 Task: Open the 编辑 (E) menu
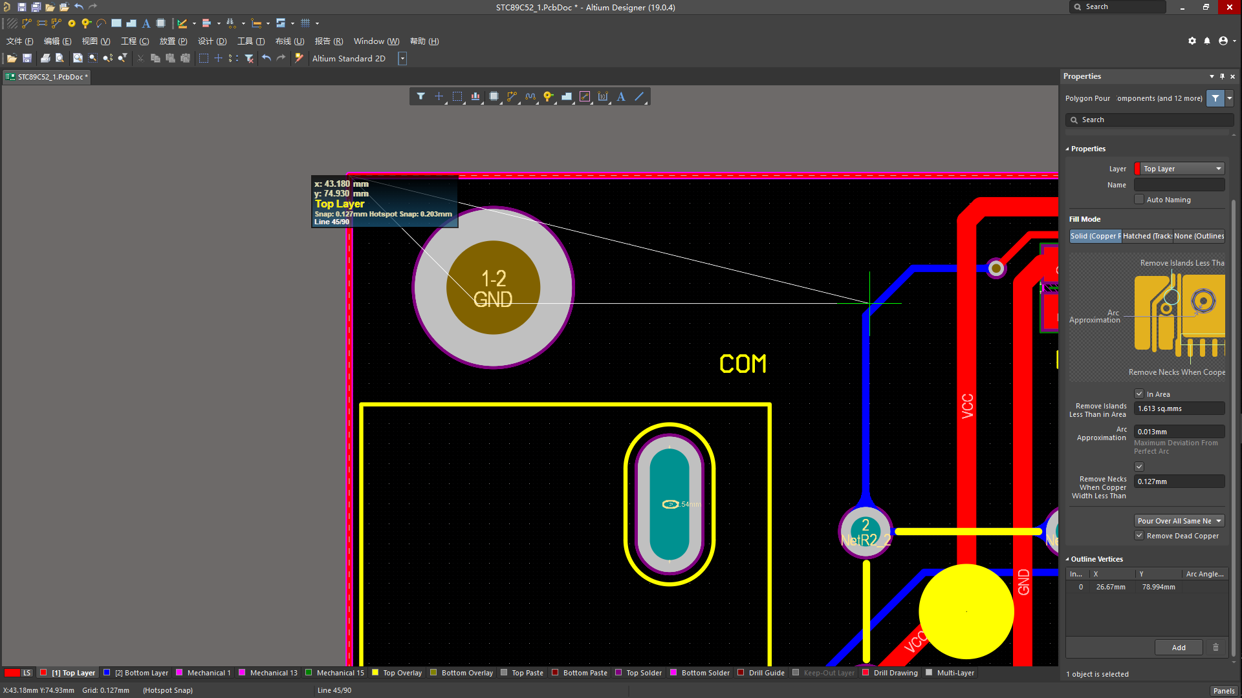(58, 41)
